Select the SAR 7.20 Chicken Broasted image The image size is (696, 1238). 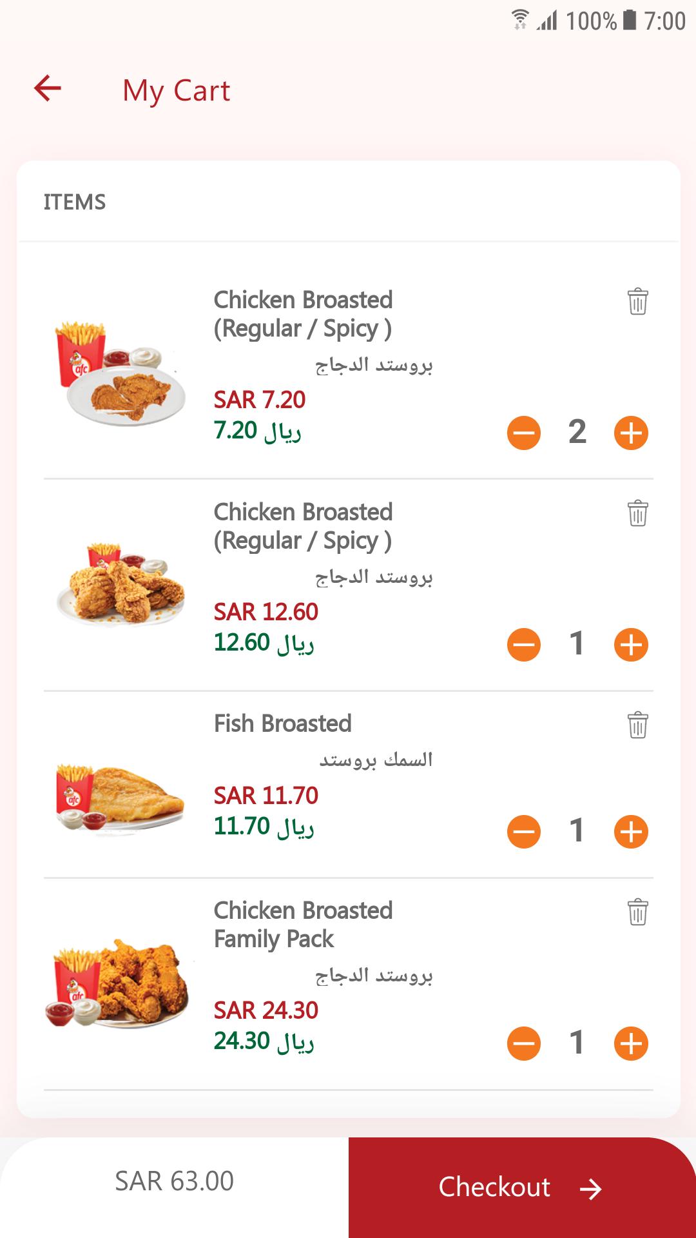[120, 373]
